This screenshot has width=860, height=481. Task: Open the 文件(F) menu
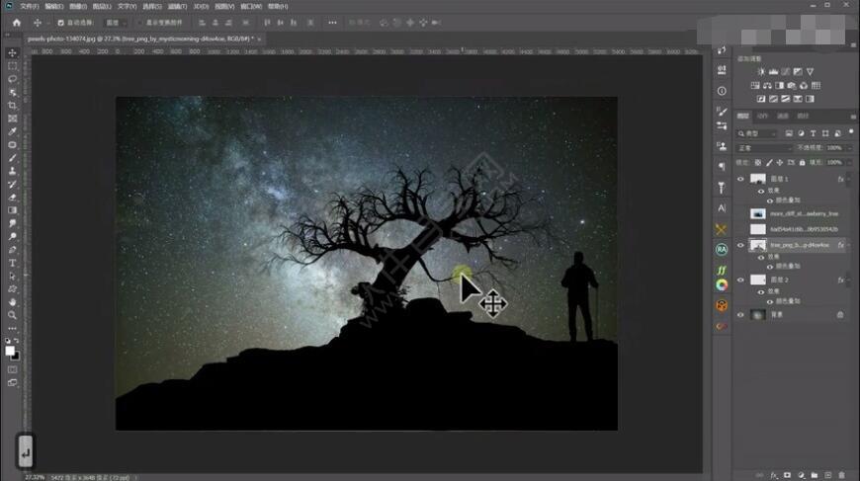[x=29, y=7]
